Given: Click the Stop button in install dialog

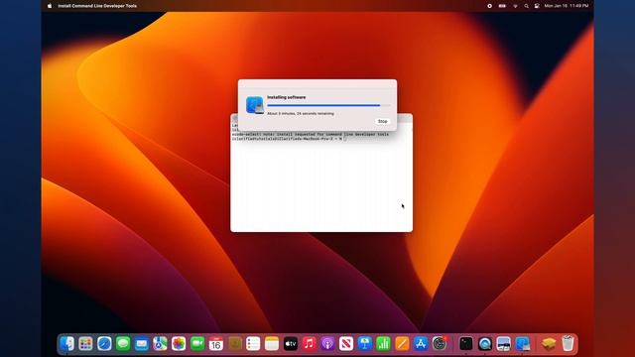Looking at the screenshot, I should (382, 121).
